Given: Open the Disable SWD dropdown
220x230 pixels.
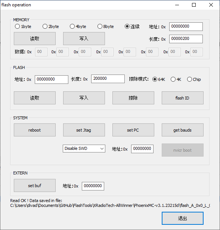Looking at the screenshot, I should click(x=84, y=149).
